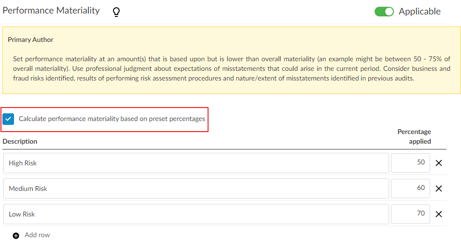Delete the High Risk row

(439, 163)
